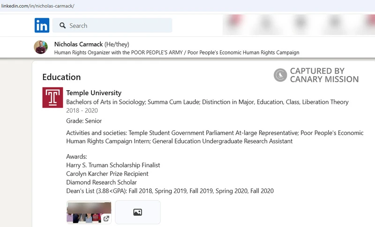
Task: Click the external link icon on media thumbnail
Action: 106,219
